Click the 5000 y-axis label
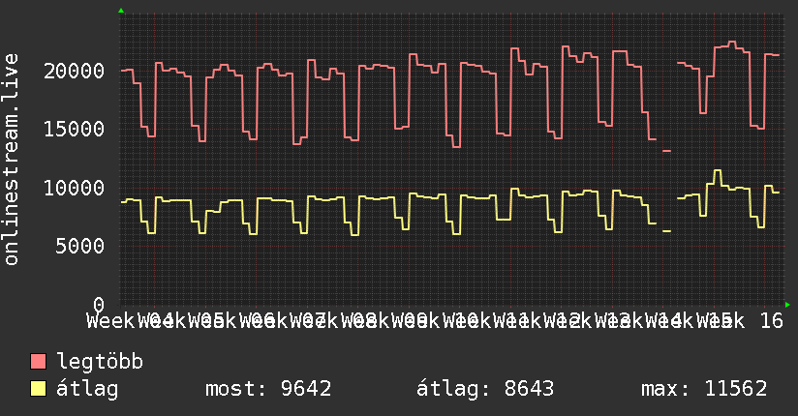This screenshot has width=798, height=416. coord(80,247)
